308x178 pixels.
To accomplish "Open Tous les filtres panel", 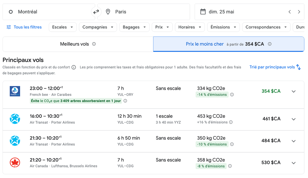I will (x=24, y=27).
